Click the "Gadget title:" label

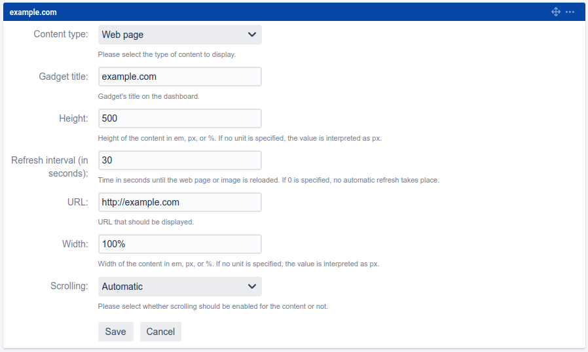pos(63,77)
